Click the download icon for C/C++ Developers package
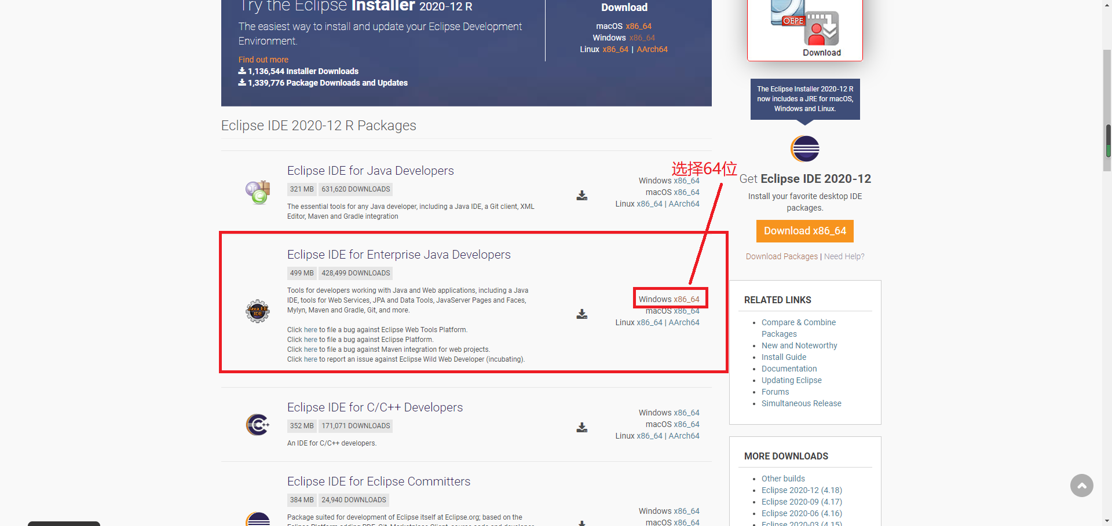The height and width of the screenshot is (526, 1112). pos(581,428)
